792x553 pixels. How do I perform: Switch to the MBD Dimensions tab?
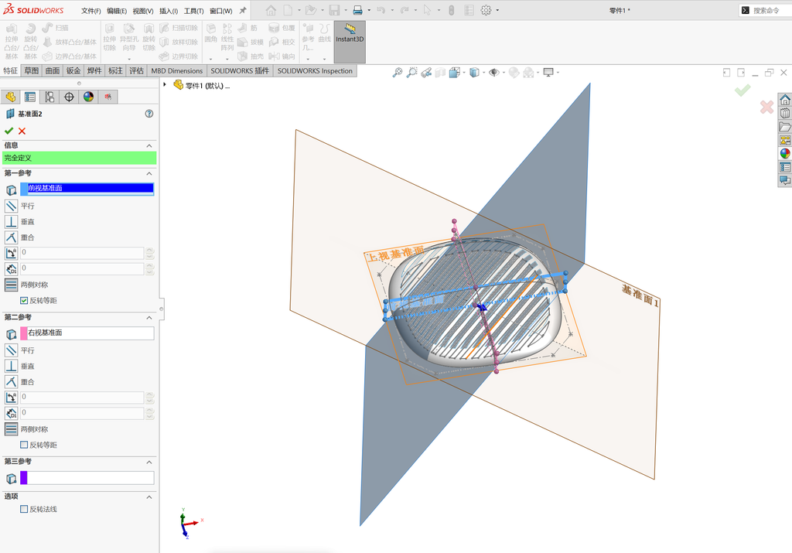177,70
